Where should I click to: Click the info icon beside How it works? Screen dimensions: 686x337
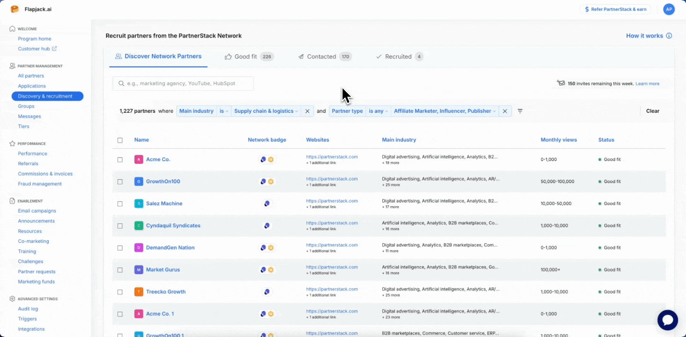(x=669, y=36)
